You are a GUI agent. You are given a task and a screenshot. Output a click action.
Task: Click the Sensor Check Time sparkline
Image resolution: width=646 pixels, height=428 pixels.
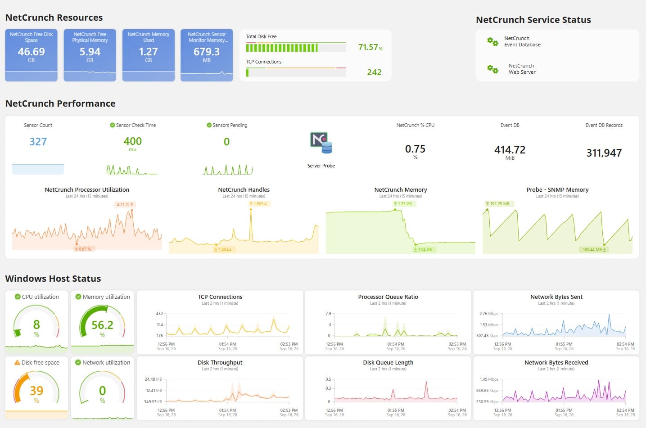[x=132, y=169]
